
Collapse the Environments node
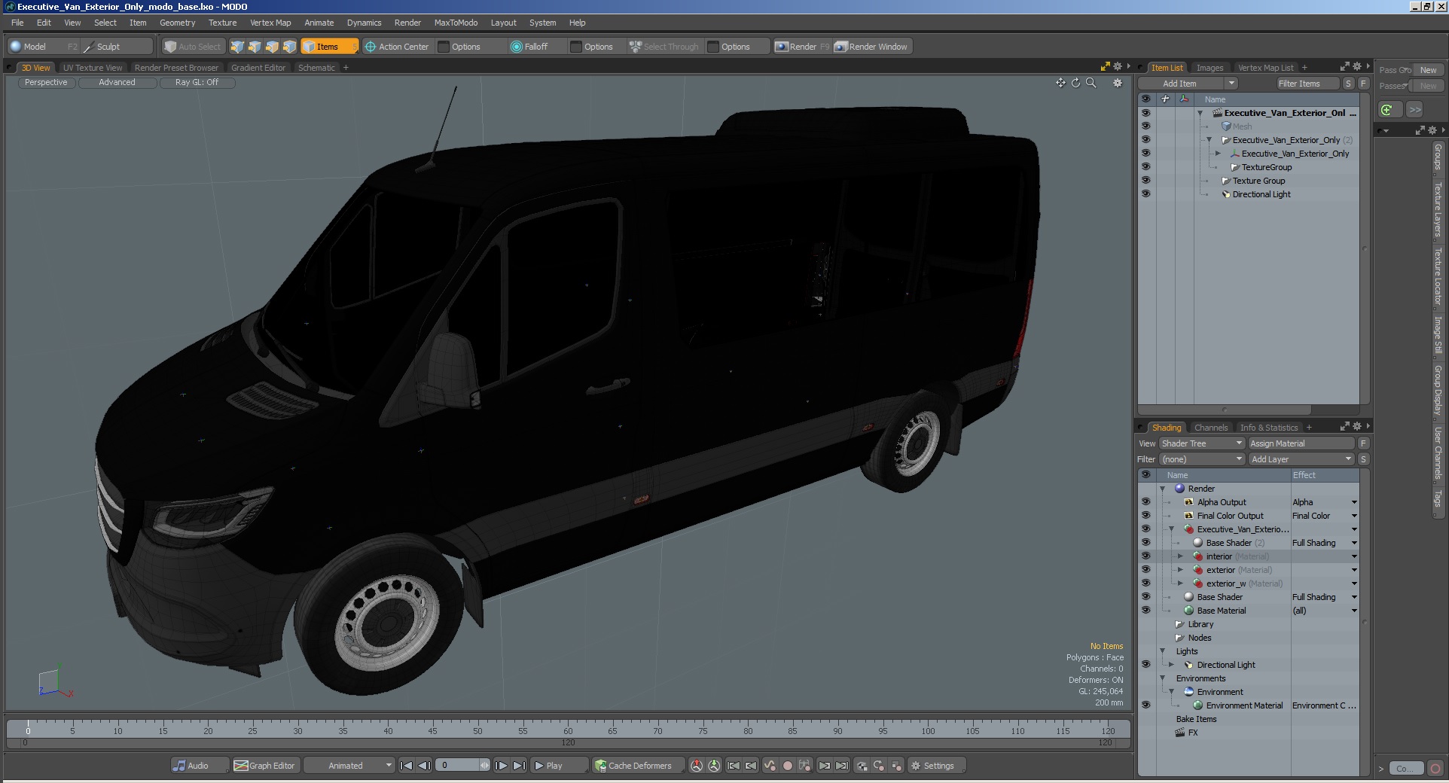tap(1163, 678)
